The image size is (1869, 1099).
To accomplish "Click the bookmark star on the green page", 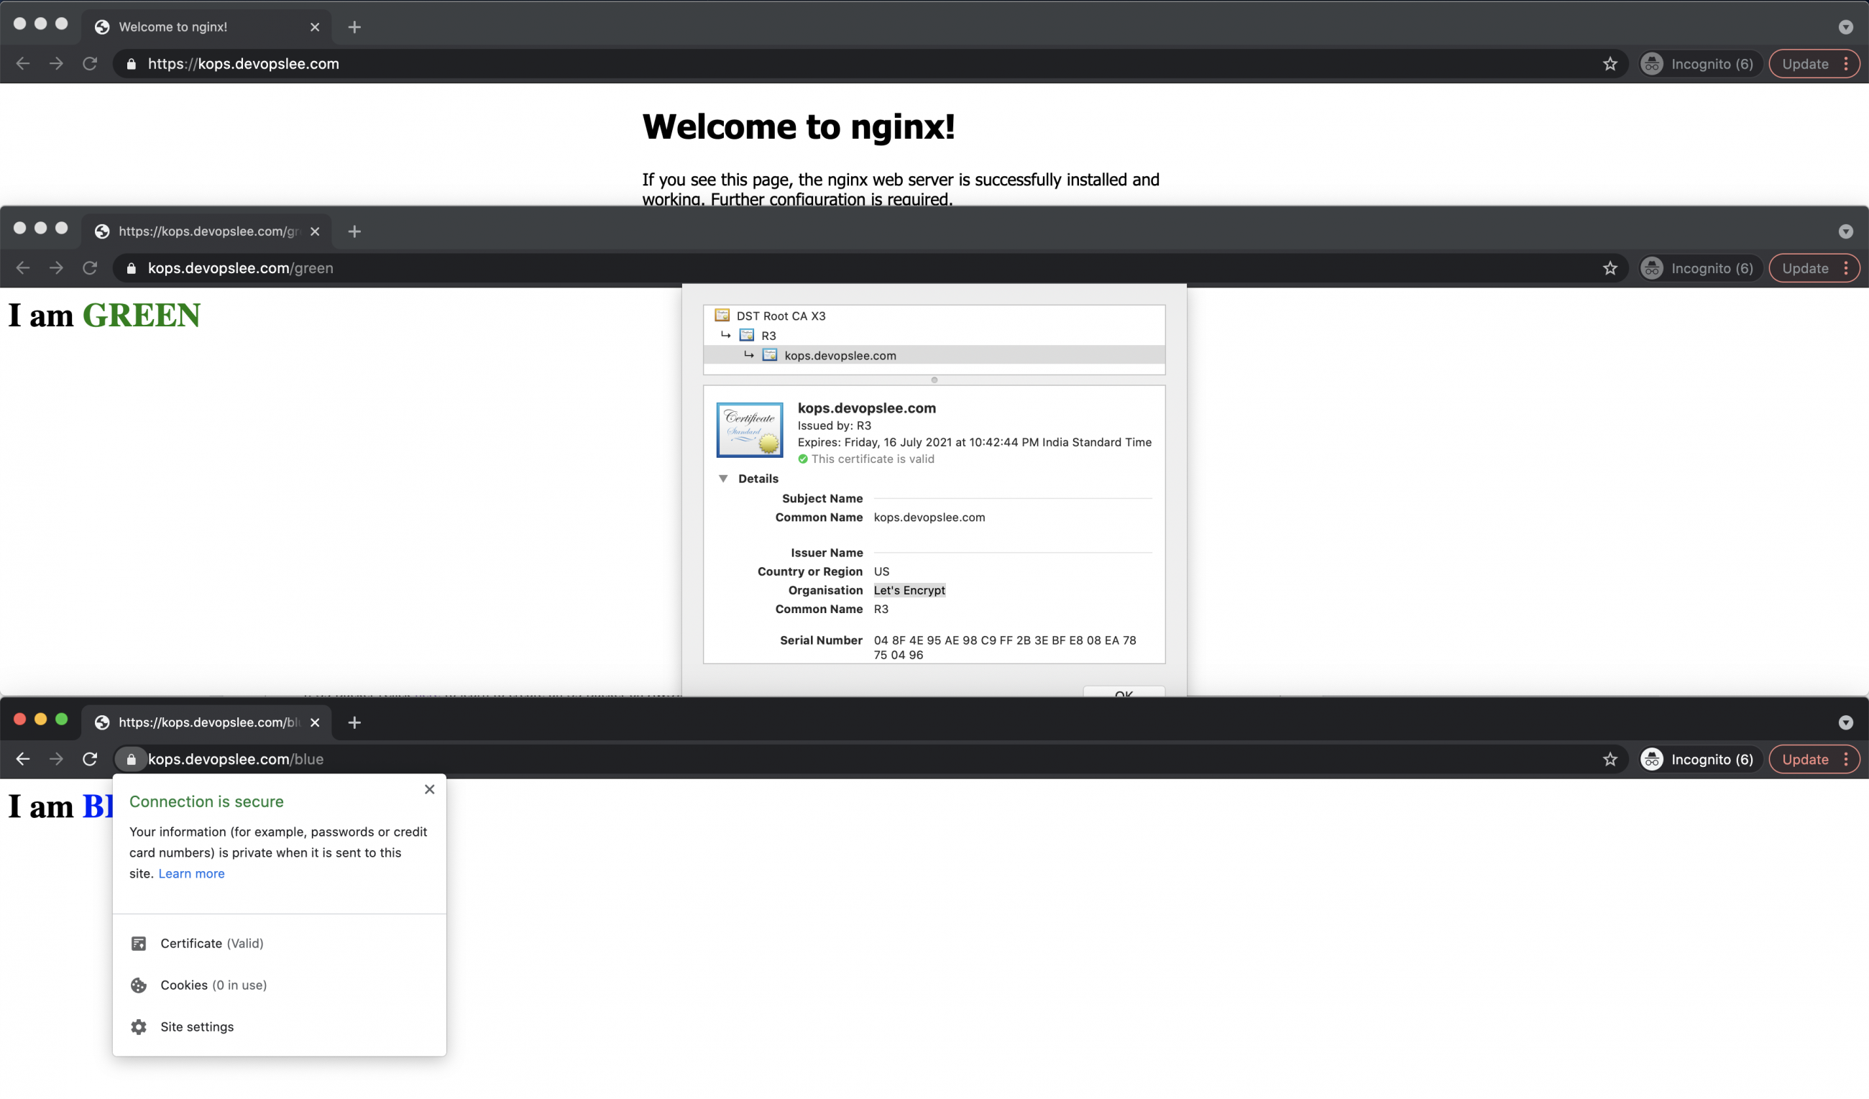I will 1609,267.
